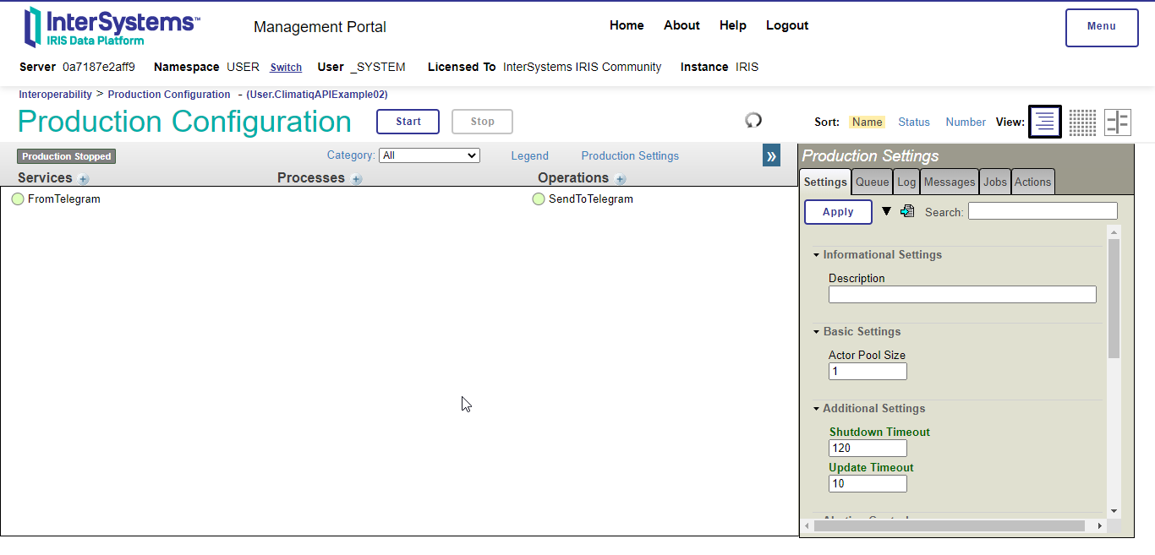
Task: Open Help in top menu
Action: pyautogui.click(x=733, y=25)
